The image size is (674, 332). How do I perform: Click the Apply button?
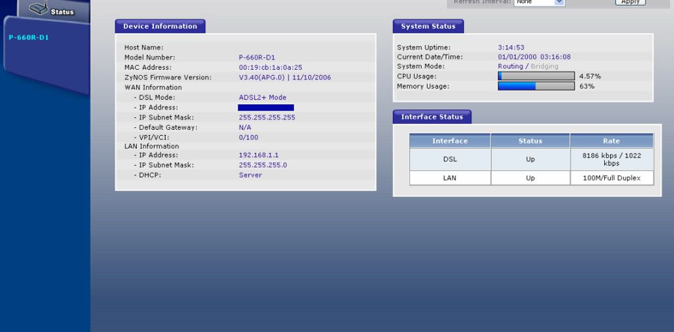pyautogui.click(x=631, y=2)
